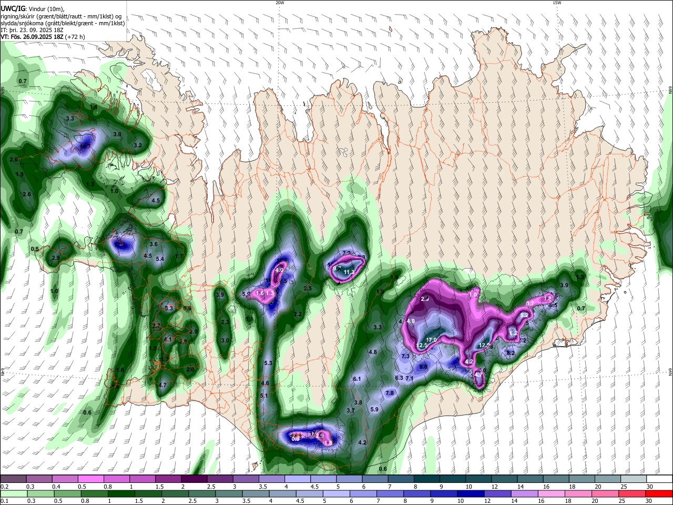673x505 pixels.
Task: Select the 2.3 precipitation value
Action: [225, 322]
